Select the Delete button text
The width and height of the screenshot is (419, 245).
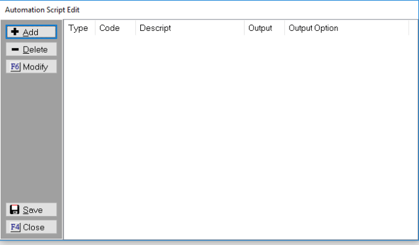click(x=35, y=50)
